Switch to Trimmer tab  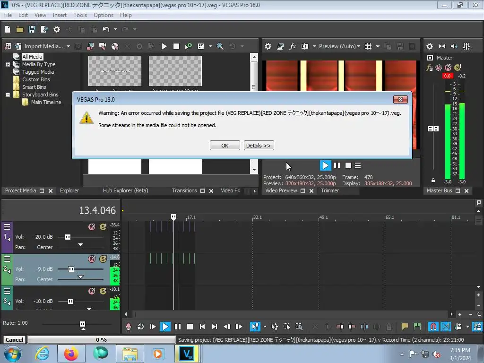click(x=329, y=191)
